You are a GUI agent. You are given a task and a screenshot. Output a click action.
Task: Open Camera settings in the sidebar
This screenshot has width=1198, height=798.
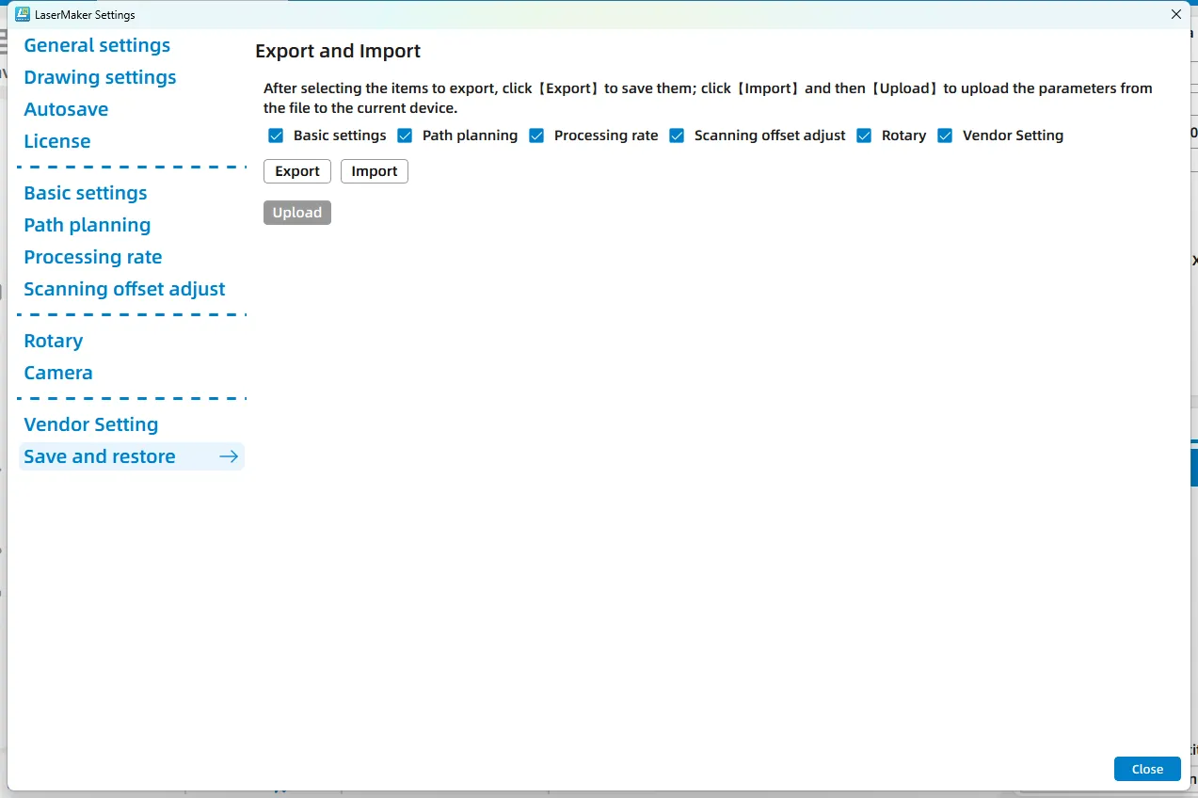58,373
